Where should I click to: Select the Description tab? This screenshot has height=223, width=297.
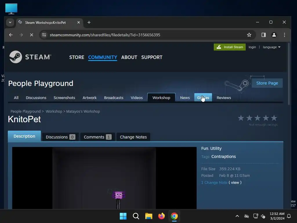(x=24, y=136)
